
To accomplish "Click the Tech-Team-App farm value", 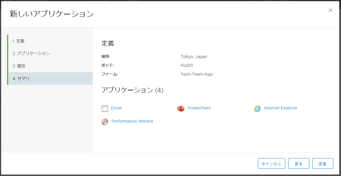I will tap(197, 74).
